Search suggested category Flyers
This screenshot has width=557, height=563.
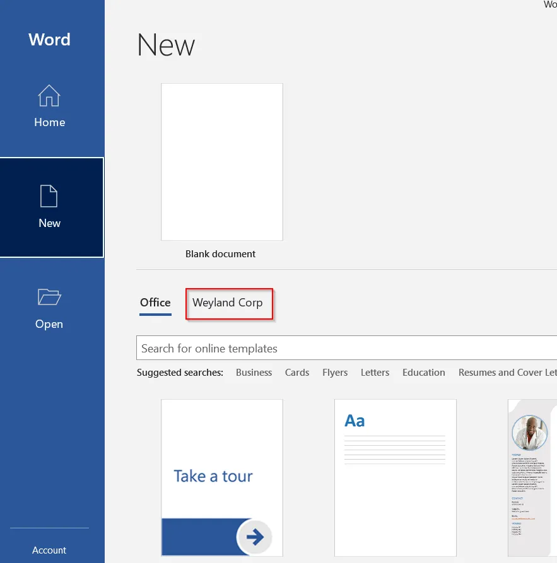tap(334, 373)
